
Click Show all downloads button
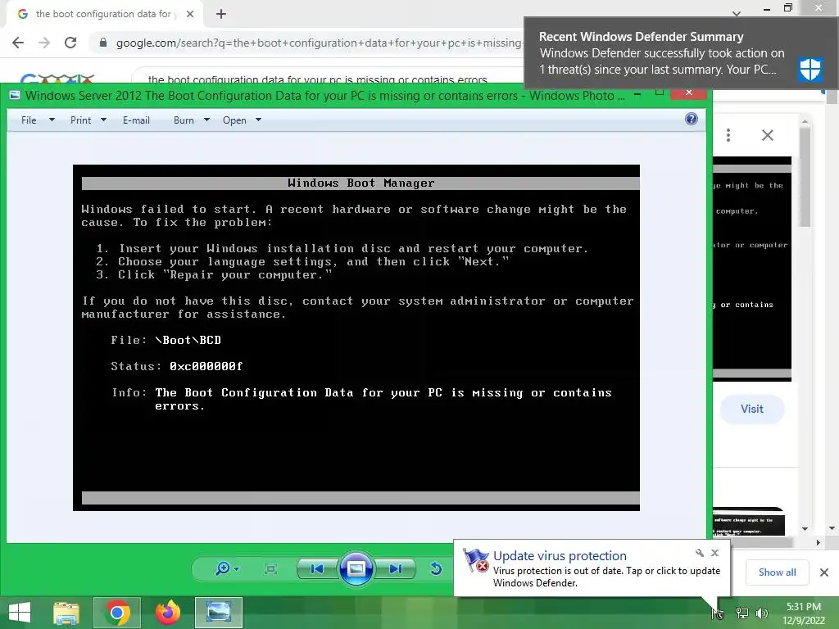(x=777, y=572)
